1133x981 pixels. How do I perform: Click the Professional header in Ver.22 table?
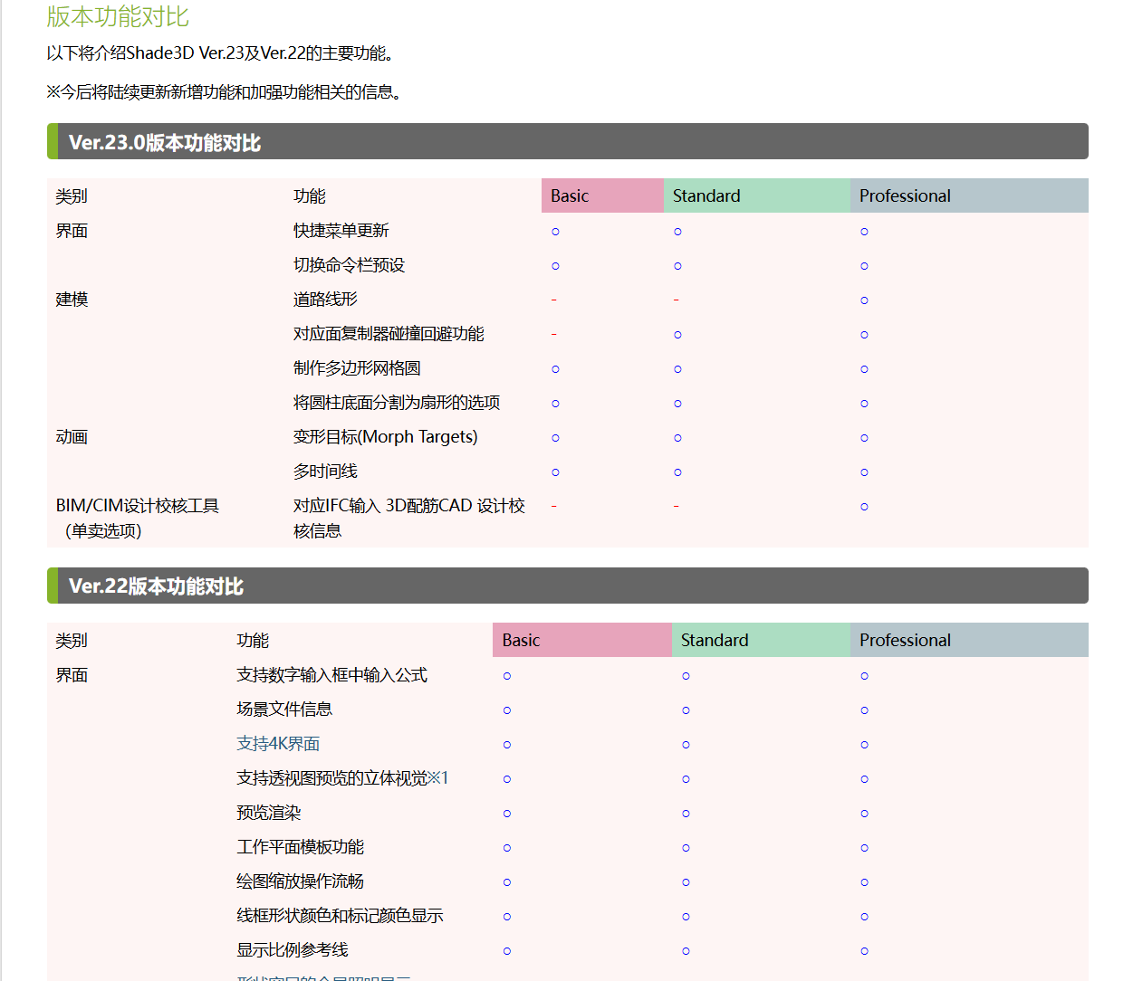coord(969,640)
